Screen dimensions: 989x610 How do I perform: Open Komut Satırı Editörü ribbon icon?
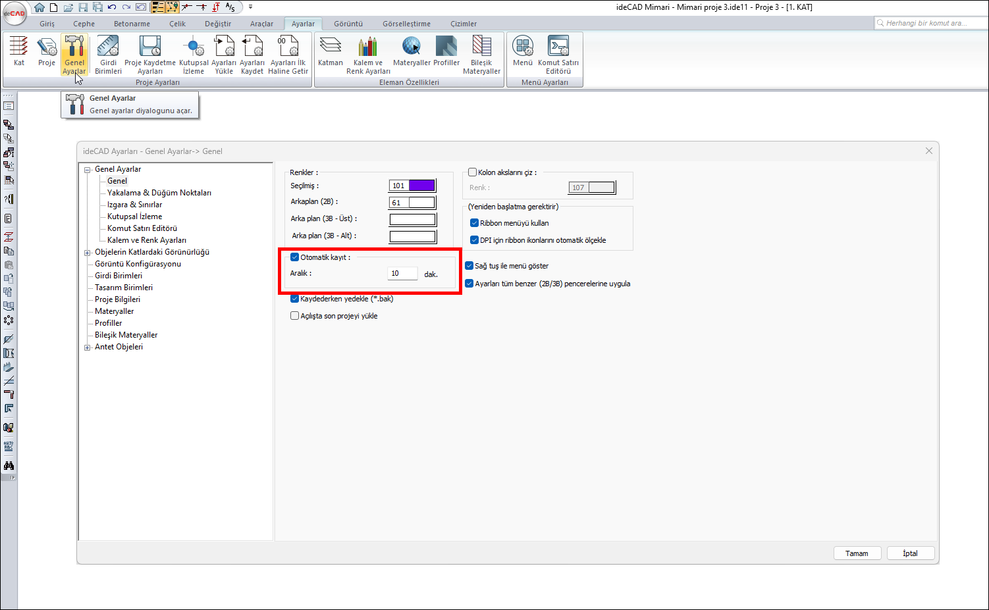coord(558,55)
